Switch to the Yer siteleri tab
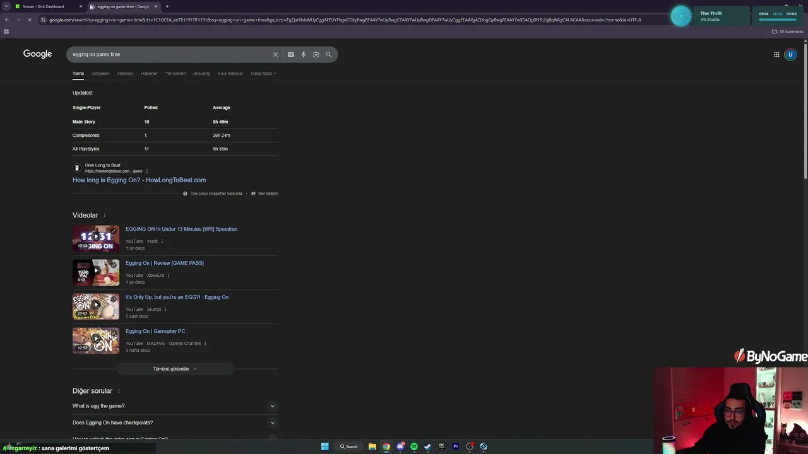 175,74
